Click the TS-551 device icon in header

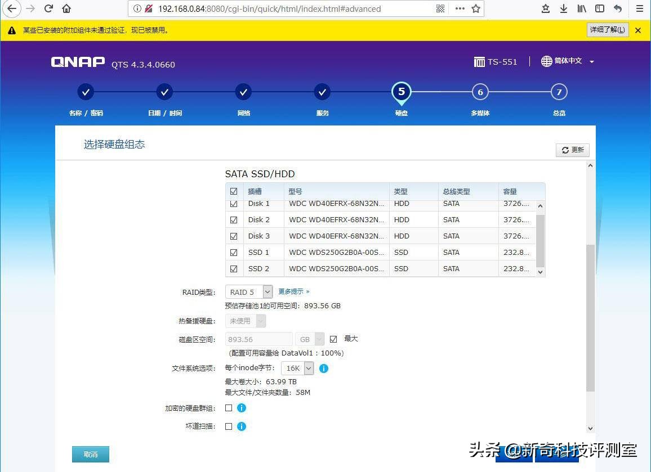click(479, 61)
